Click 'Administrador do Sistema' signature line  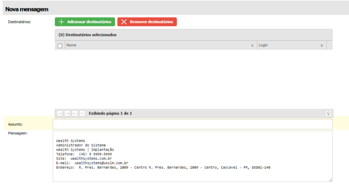(81, 145)
